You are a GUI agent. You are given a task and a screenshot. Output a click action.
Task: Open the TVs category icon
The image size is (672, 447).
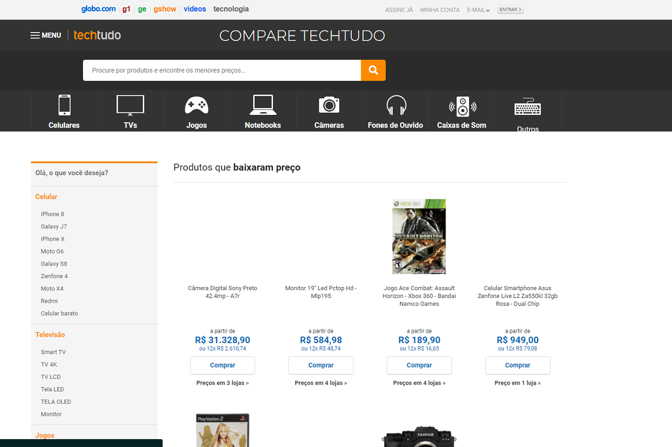coord(130,105)
